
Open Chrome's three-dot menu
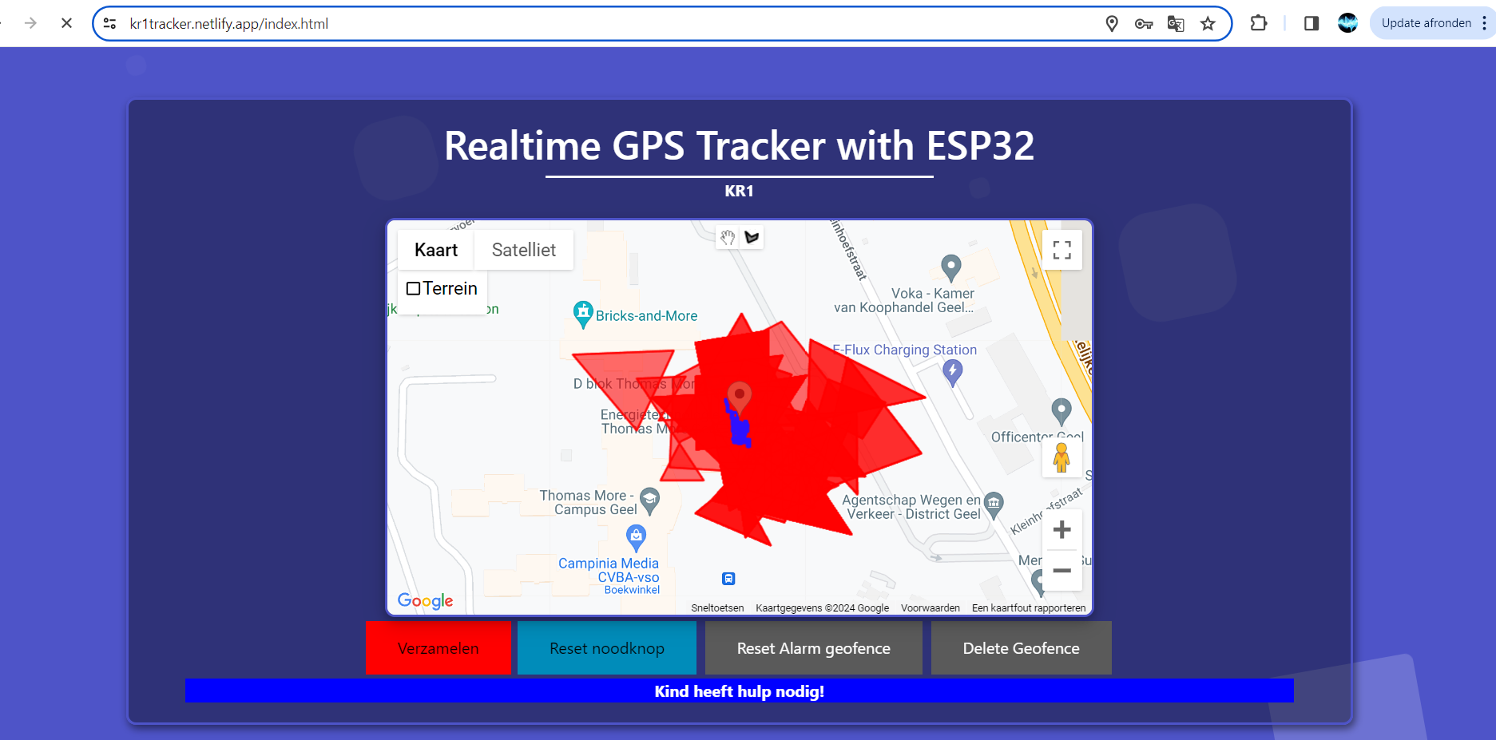(1484, 24)
